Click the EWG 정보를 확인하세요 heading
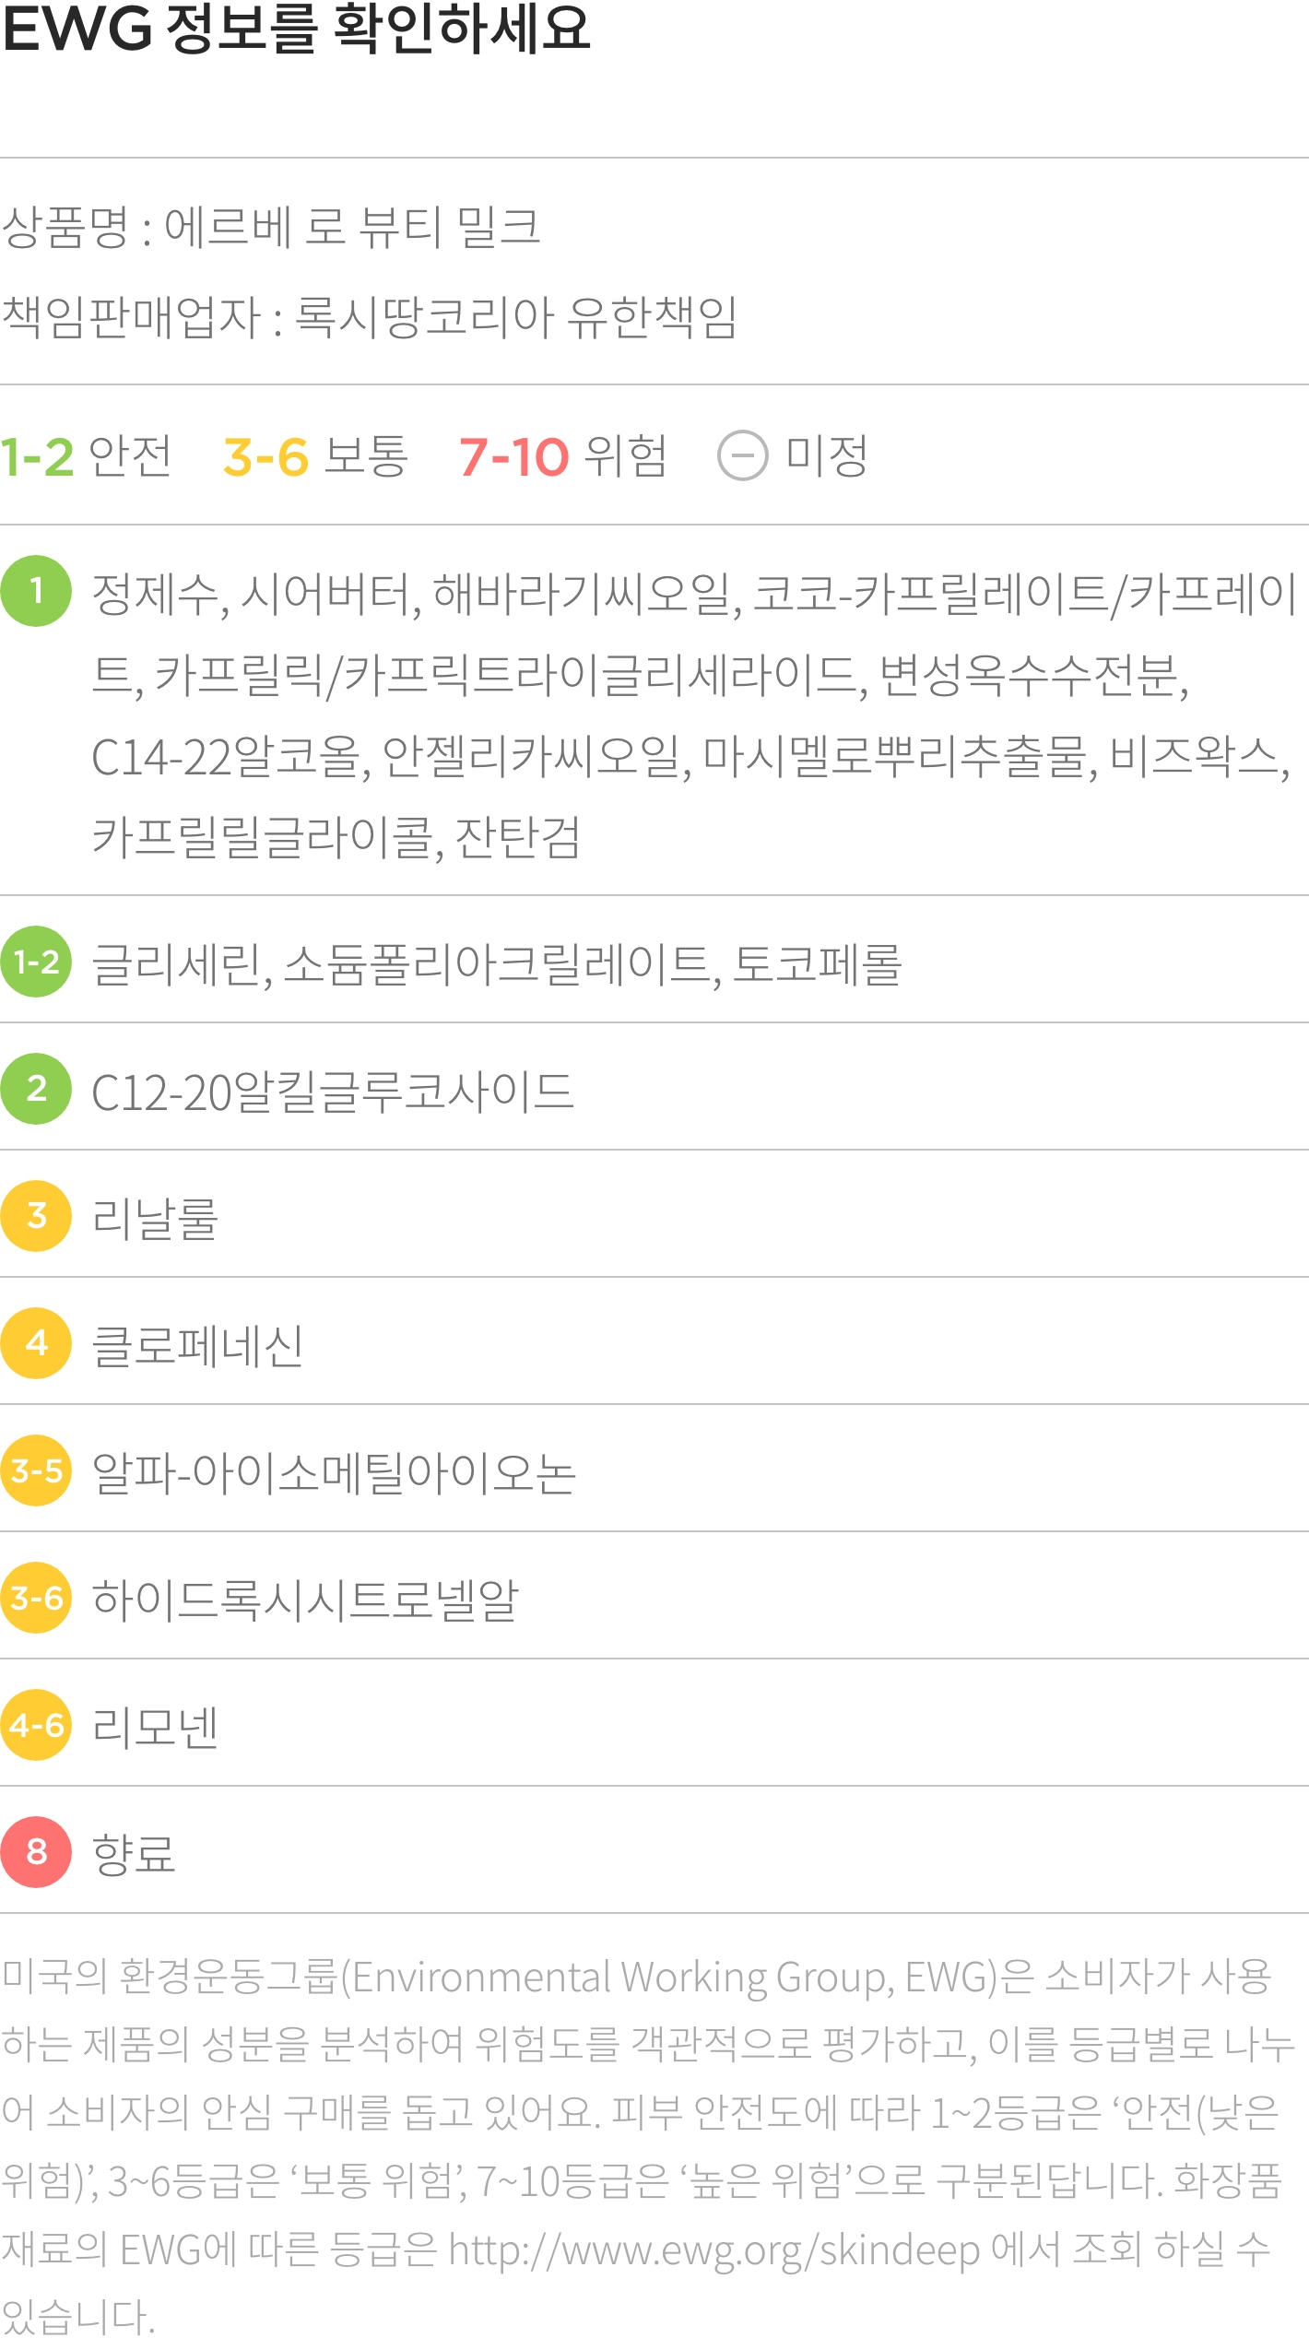This screenshot has height=2338, width=1309. (296, 29)
